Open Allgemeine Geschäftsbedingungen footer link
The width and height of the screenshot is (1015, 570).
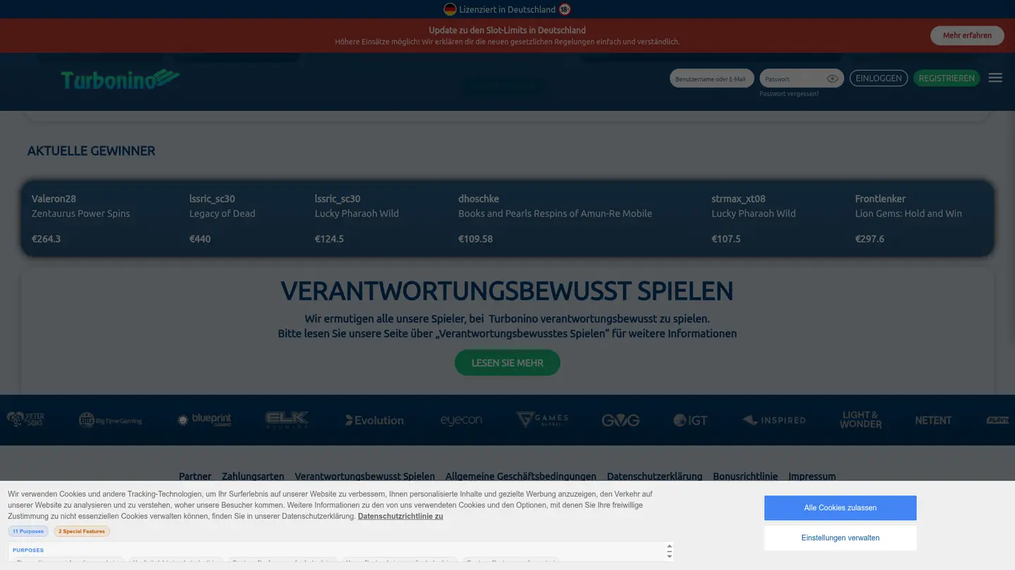tap(521, 476)
